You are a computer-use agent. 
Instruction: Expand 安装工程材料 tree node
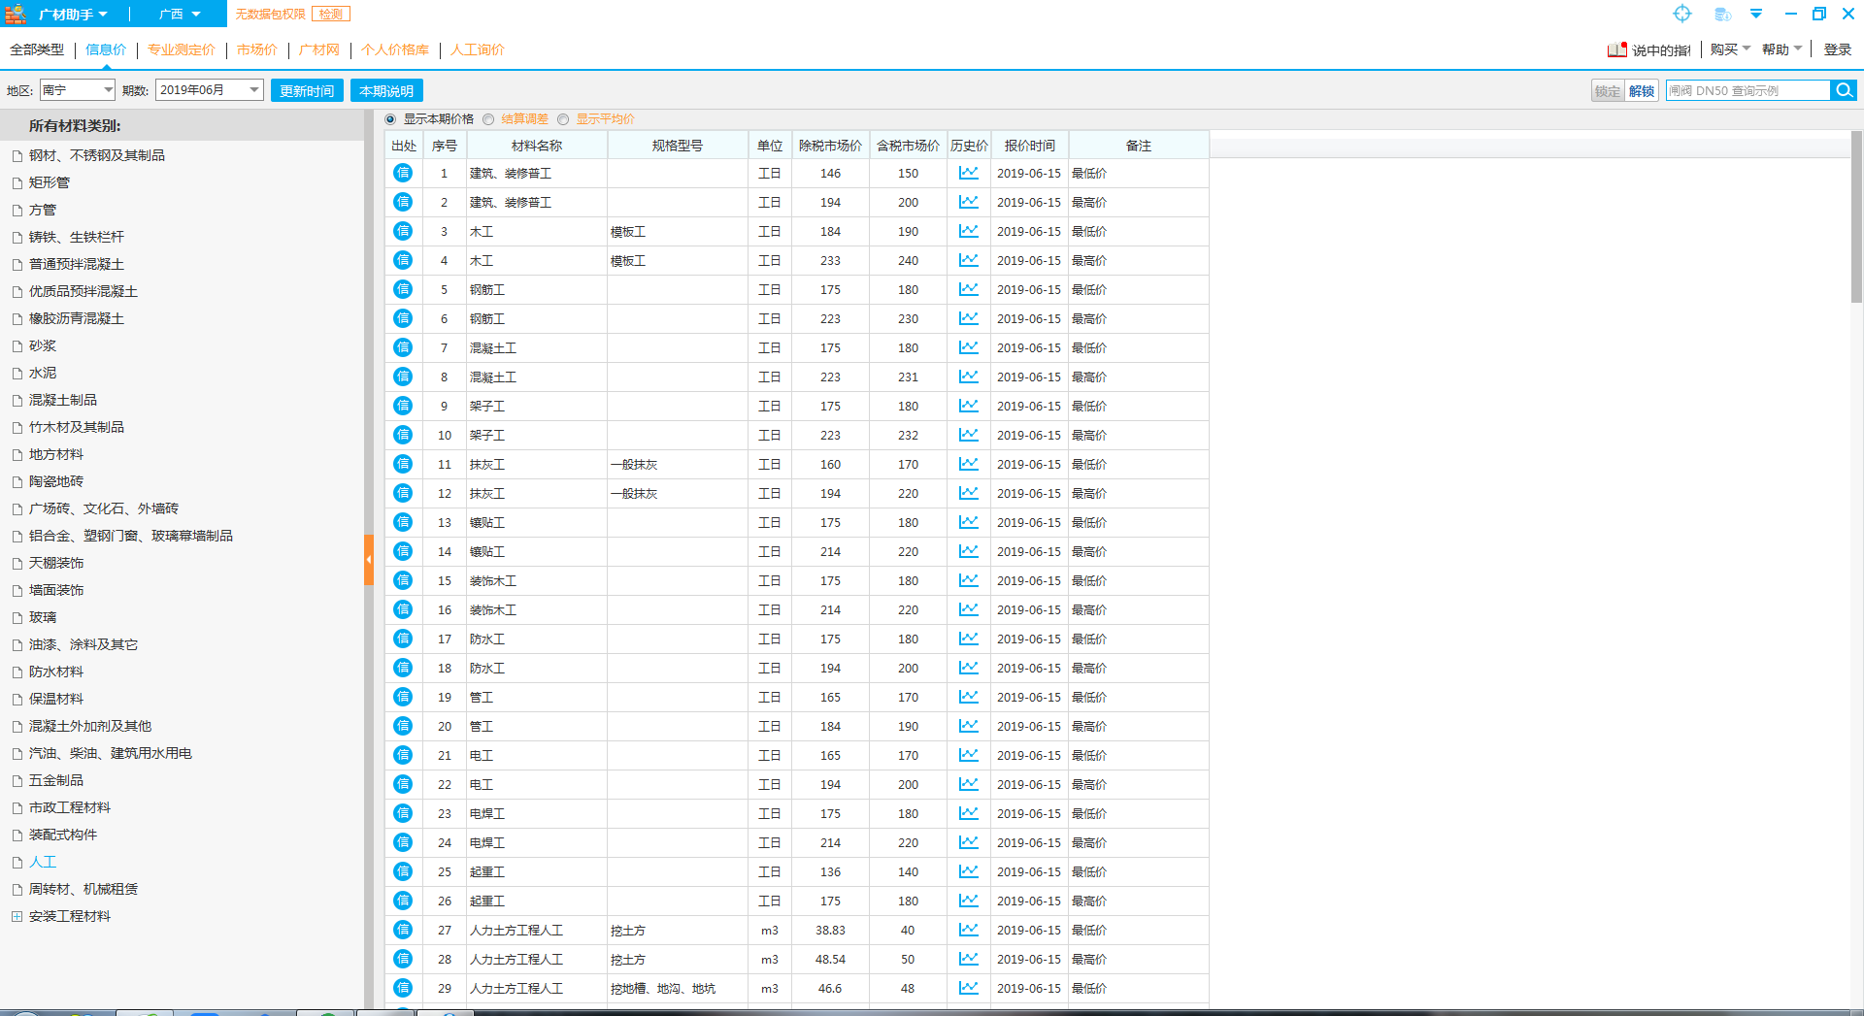17,916
